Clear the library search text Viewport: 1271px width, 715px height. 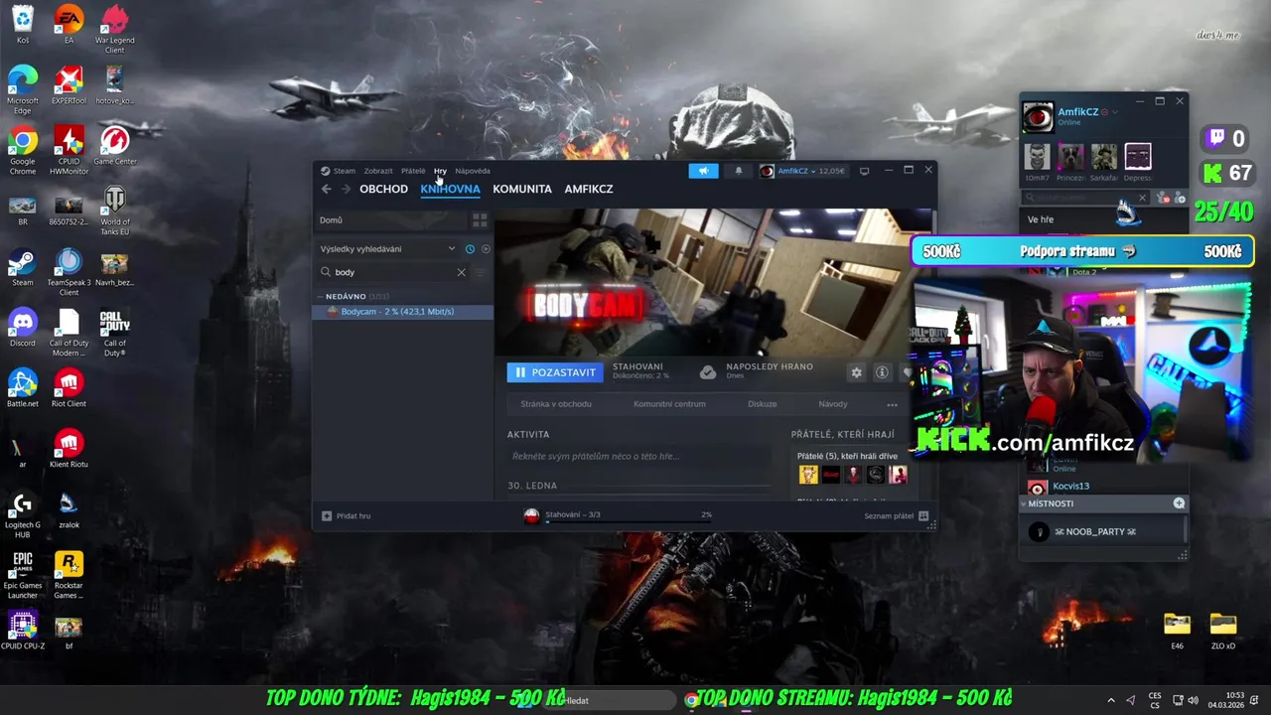pos(461,272)
